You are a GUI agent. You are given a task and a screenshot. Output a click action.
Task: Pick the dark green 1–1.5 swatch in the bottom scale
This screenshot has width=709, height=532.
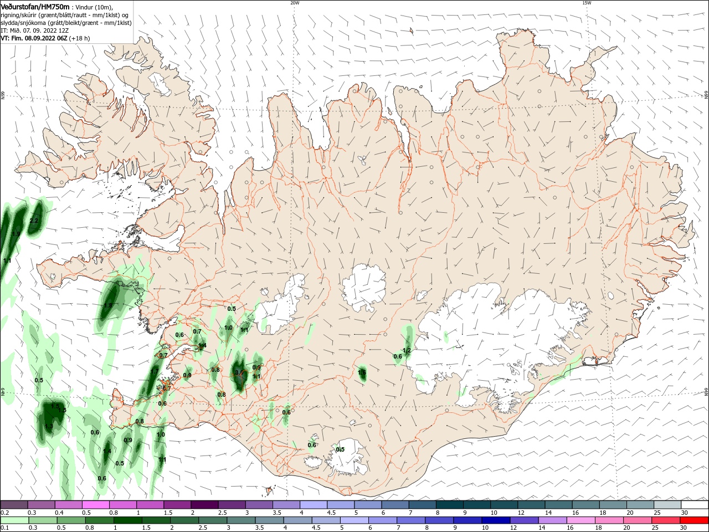[128, 520]
